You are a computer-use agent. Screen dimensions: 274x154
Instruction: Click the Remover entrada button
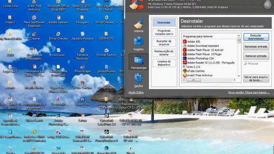coord(256,56)
